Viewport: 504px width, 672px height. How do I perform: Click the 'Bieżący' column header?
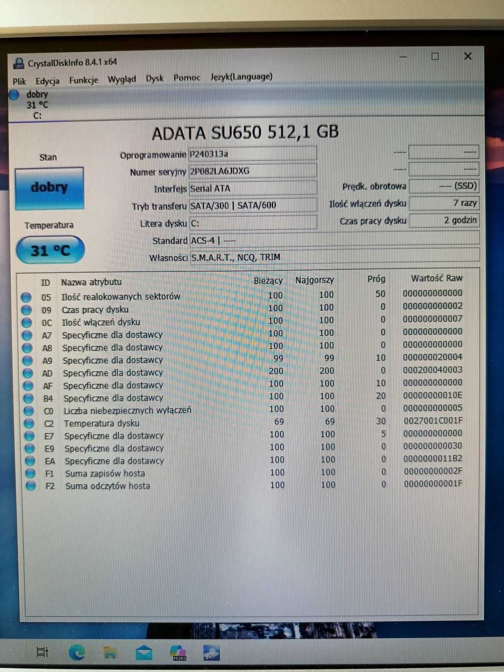point(268,281)
